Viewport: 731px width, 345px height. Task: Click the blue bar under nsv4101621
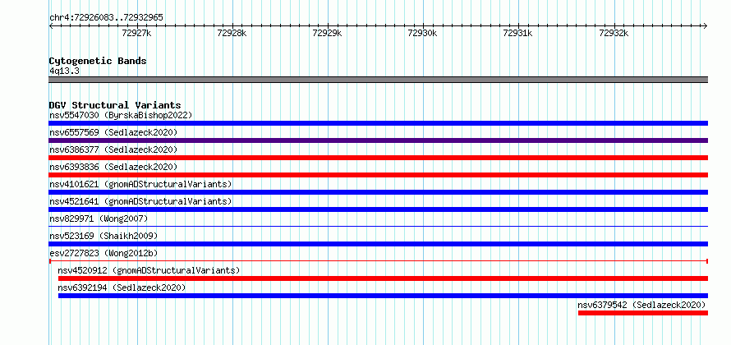point(378,192)
